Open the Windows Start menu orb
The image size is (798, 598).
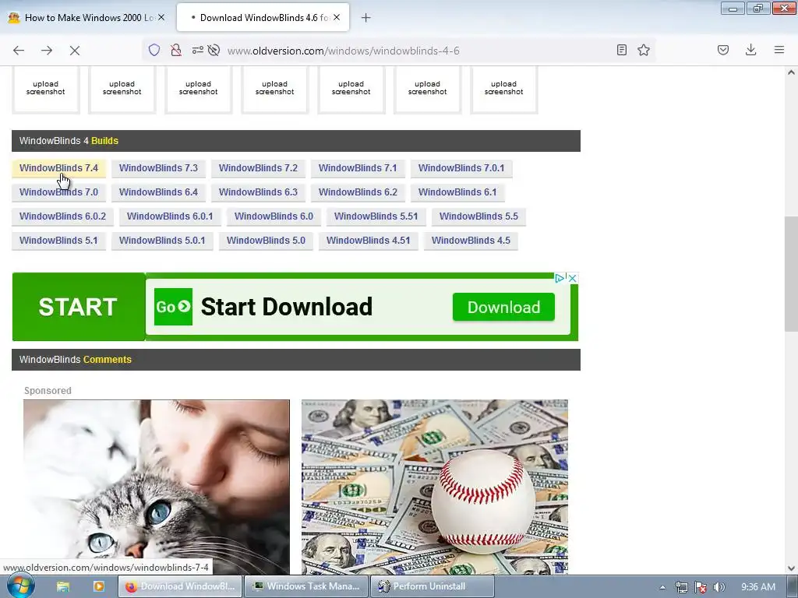tap(20, 586)
